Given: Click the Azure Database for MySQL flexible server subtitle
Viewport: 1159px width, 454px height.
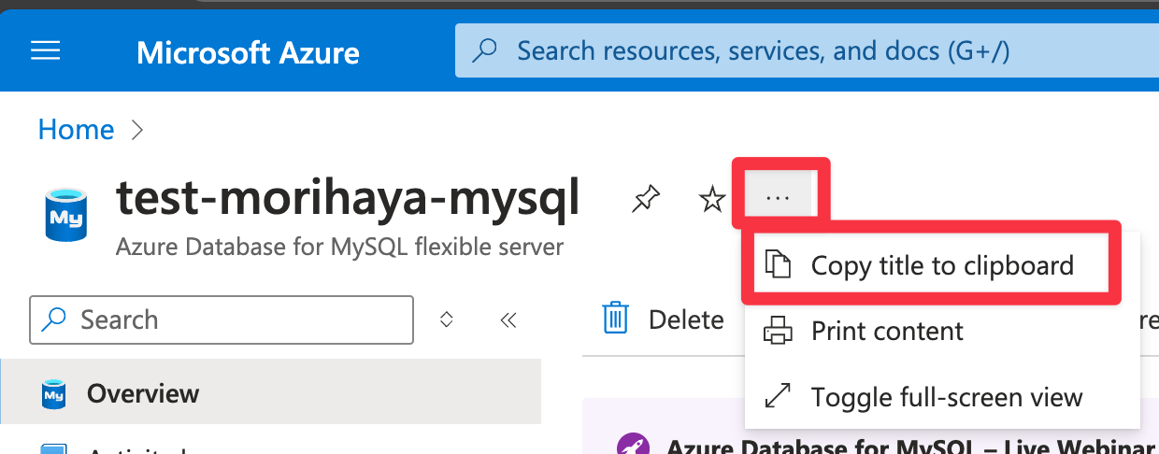Looking at the screenshot, I should [x=340, y=248].
